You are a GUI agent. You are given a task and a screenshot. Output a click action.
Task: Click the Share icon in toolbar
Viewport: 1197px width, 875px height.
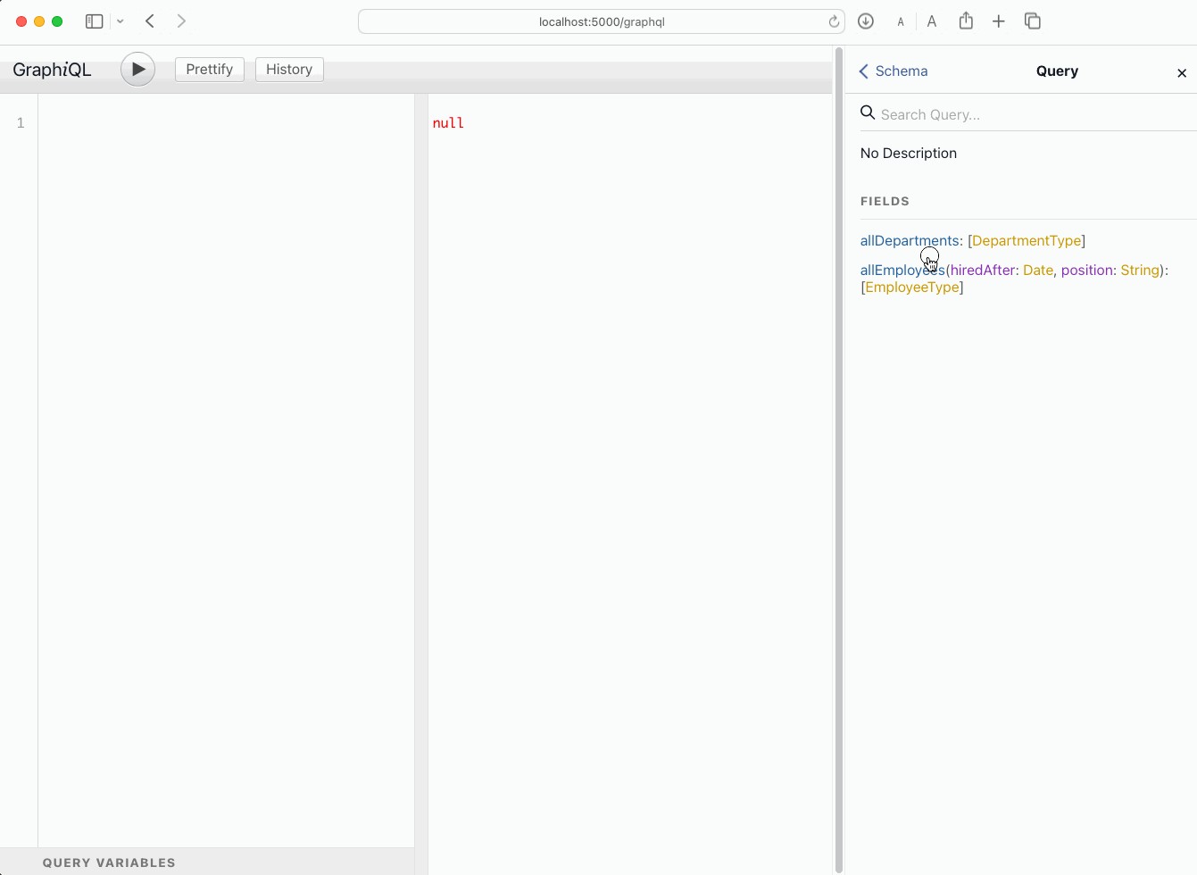[x=966, y=21]
